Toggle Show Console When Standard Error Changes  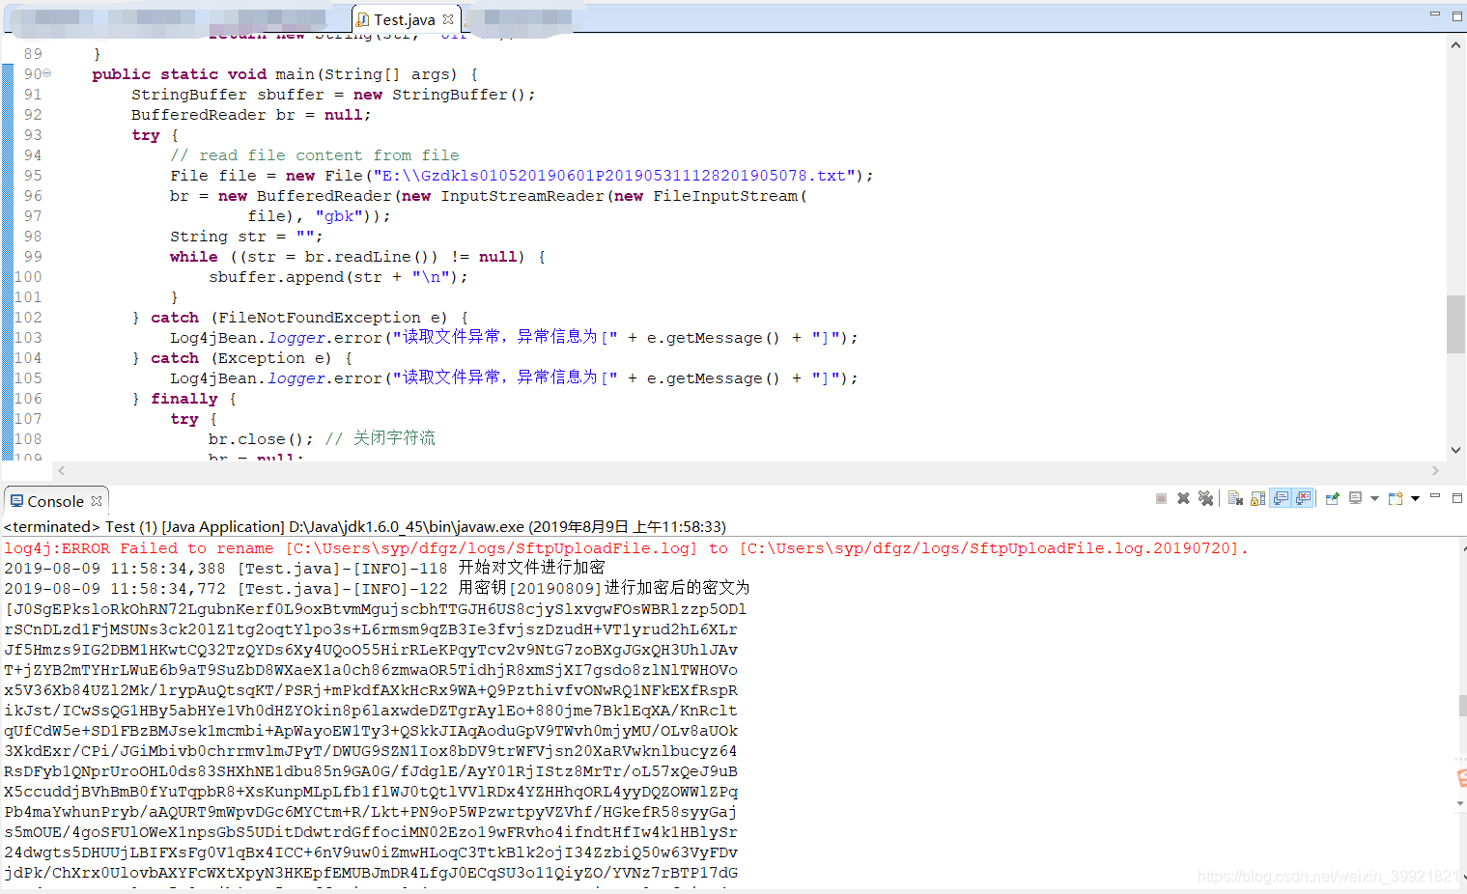coord(1303,498)
